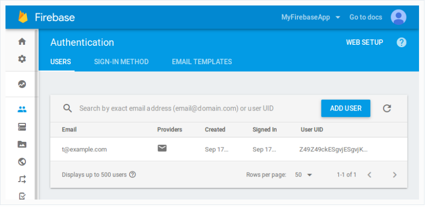The height and width of the screenshot is (207, 425).
Task: Open the Analytics icon in sidebar
Action: point(22,84)
